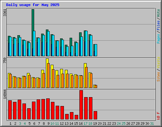Click the red KB bar for day 5
Screen dimensions: 162x127
pyautogui.click(x=29, y=114)
